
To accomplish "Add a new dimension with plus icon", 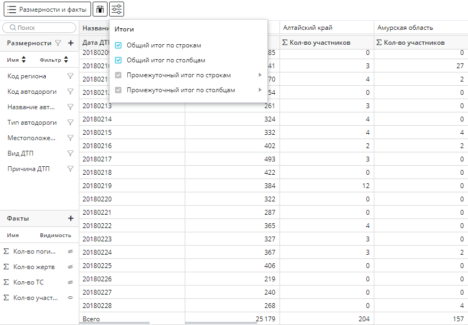I will point(70,43).
